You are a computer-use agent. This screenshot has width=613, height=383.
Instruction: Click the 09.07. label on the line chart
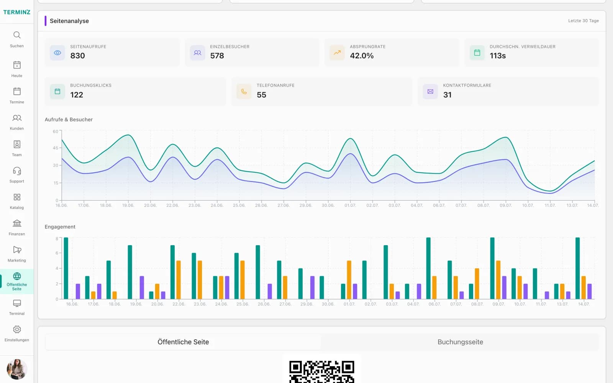tap(506, 206)
